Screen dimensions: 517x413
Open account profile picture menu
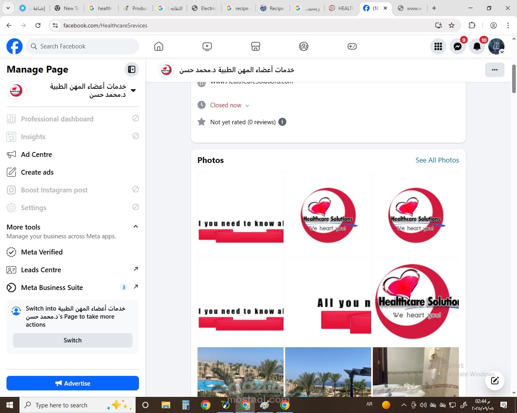coord(496,46)
